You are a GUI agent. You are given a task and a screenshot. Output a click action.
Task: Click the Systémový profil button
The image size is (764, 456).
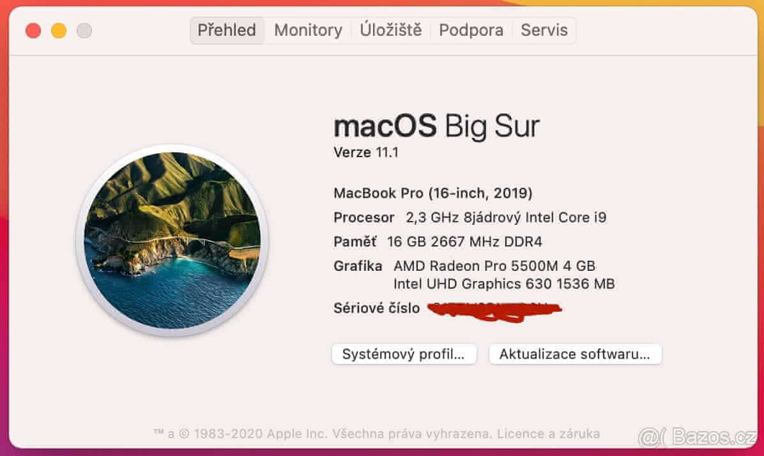click(404, 354)
